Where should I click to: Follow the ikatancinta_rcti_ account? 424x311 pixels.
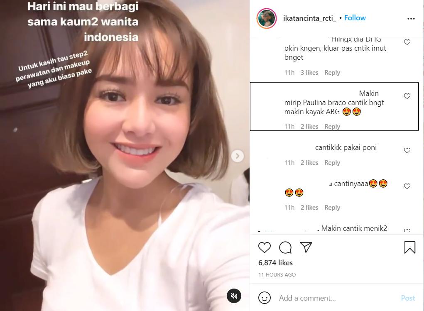[355, 18]
